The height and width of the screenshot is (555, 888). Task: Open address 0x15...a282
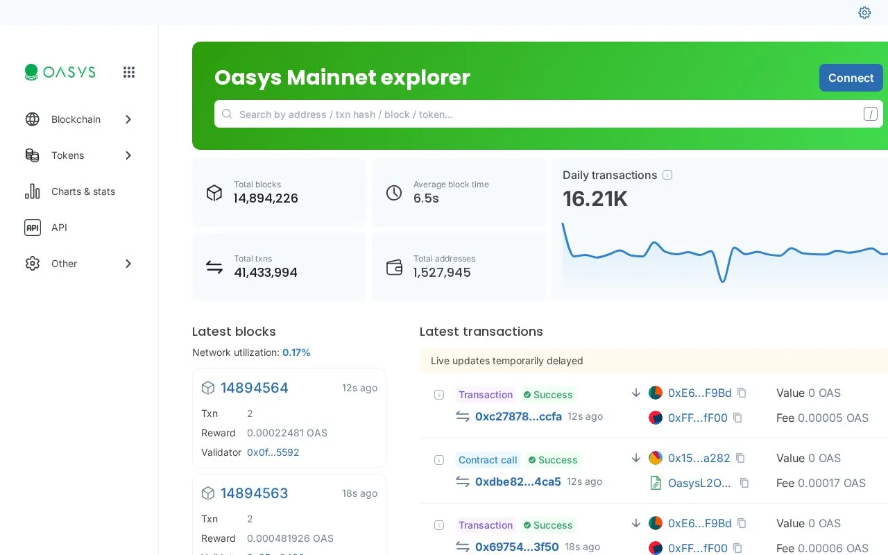click(x=699, y=458)
